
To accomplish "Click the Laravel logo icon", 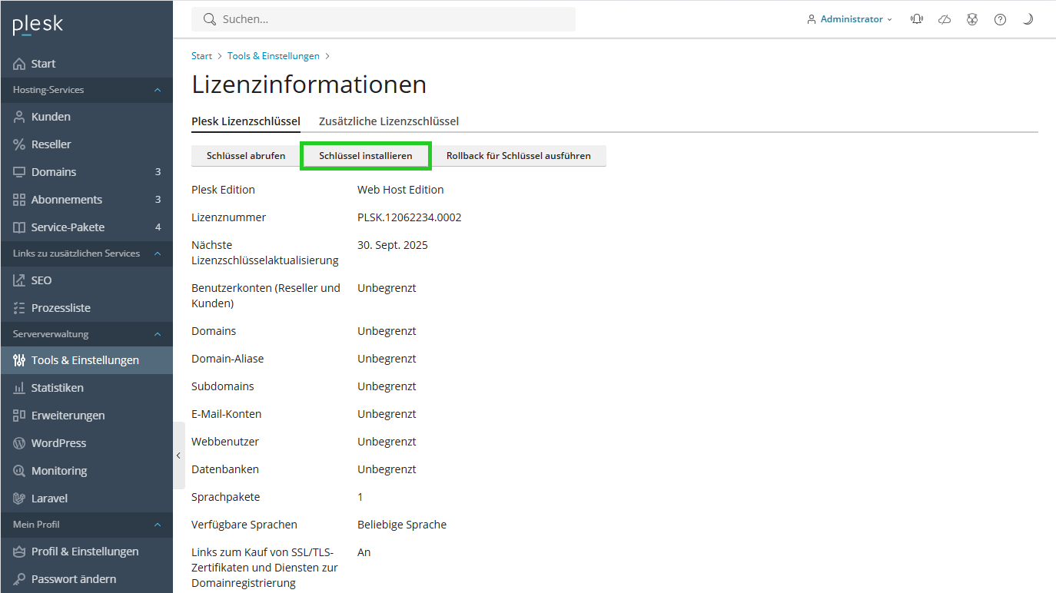I will 19,499.
